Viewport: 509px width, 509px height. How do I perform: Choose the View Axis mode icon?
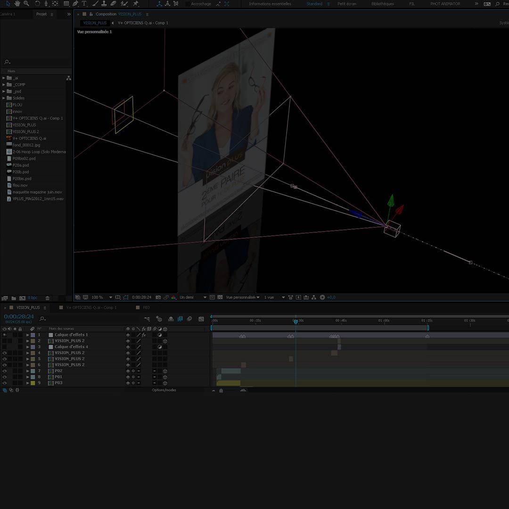tap(176, 4)
